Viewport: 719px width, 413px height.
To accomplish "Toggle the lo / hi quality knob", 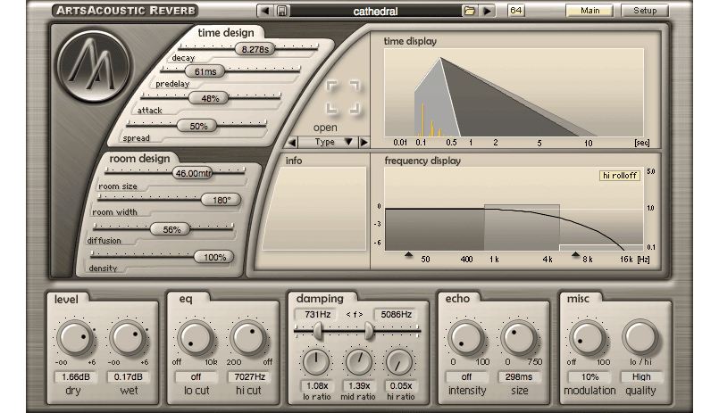I will [640, 339].
